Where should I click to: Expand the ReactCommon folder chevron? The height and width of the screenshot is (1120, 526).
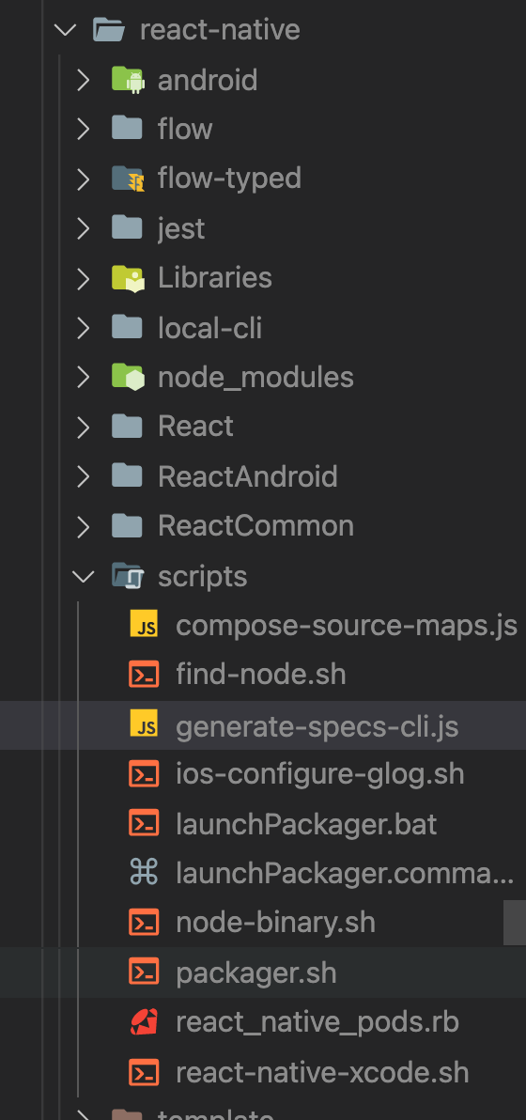click(84, 526)
